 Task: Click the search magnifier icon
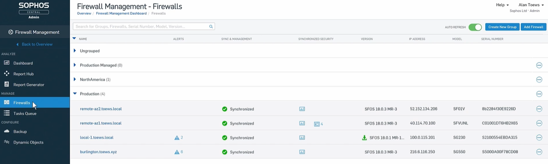pyautogui.click(x=211, y=27)
